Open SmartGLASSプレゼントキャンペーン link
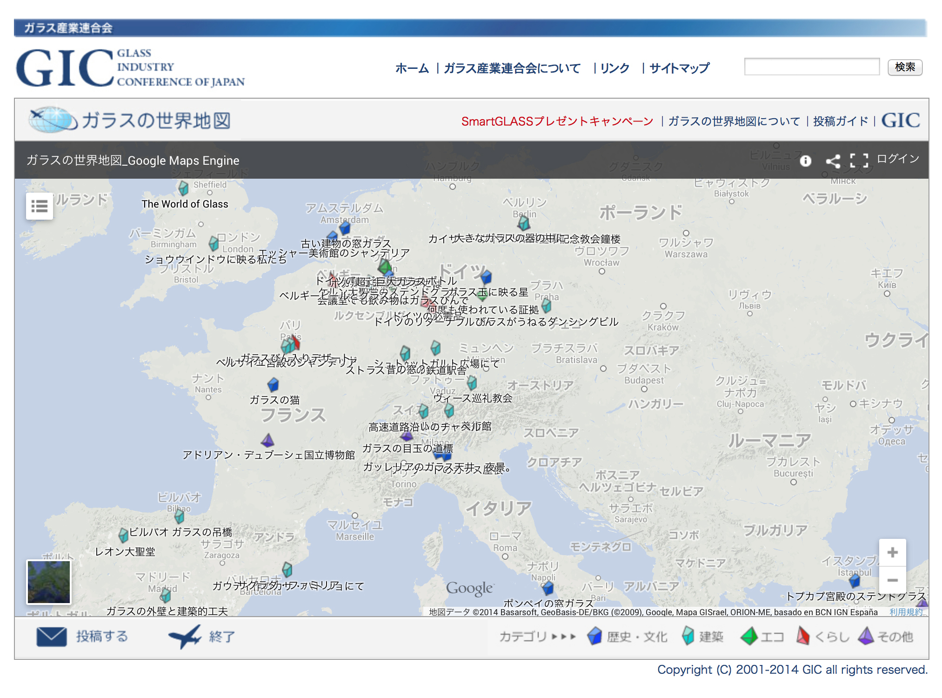The image size is (942, 698). (557, 121)
